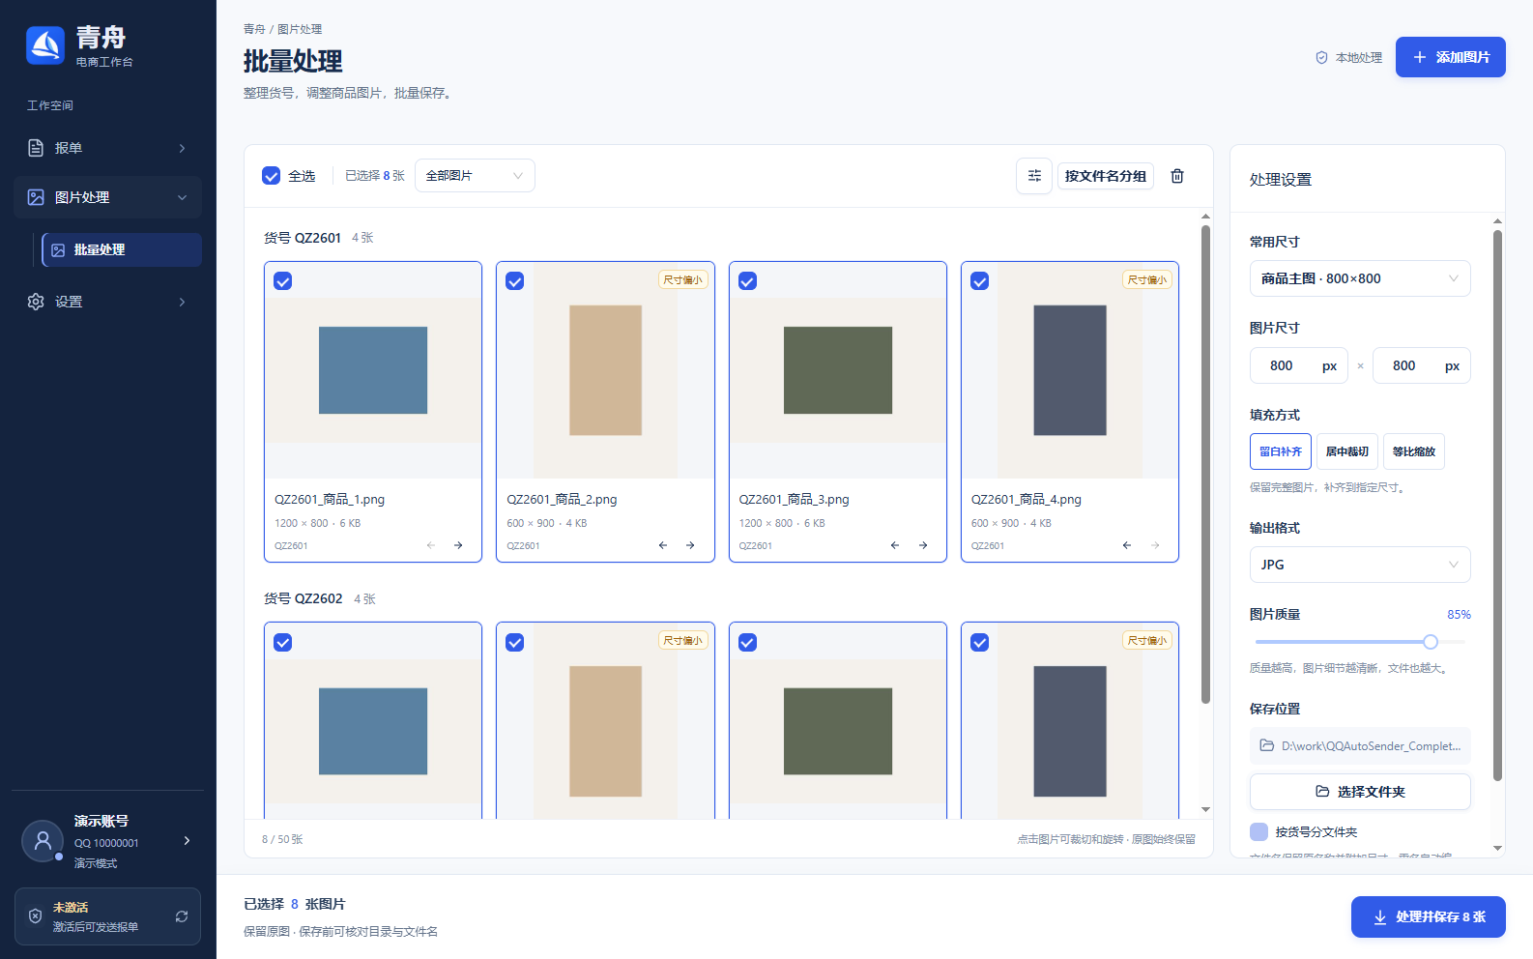Click the image height input field
1533x959 pixels.
pos(1422,365)
